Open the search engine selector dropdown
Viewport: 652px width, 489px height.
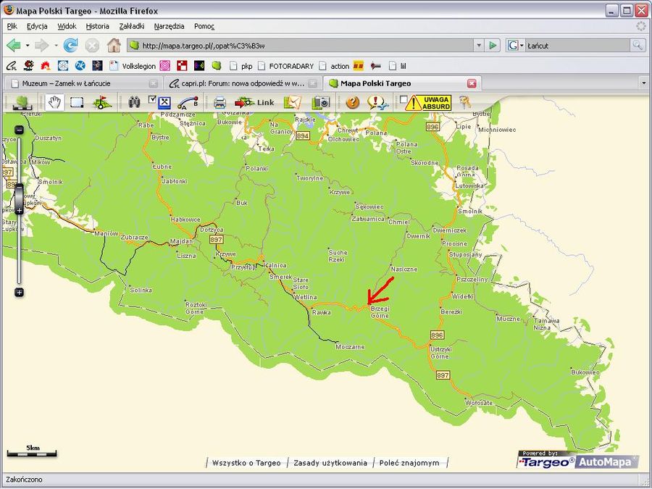click(515, 45)
